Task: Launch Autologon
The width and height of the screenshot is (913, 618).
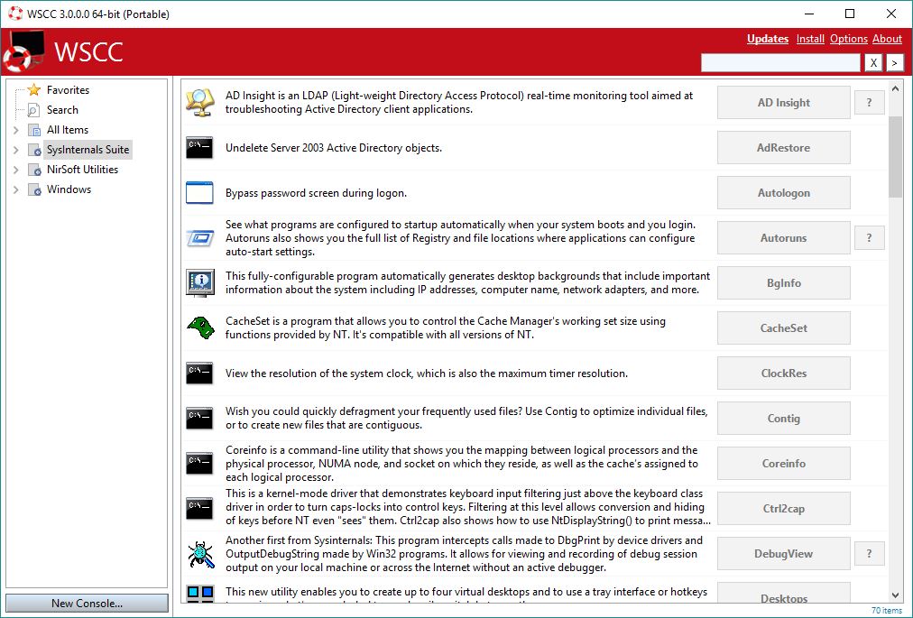Action: (x=783, y=193)
